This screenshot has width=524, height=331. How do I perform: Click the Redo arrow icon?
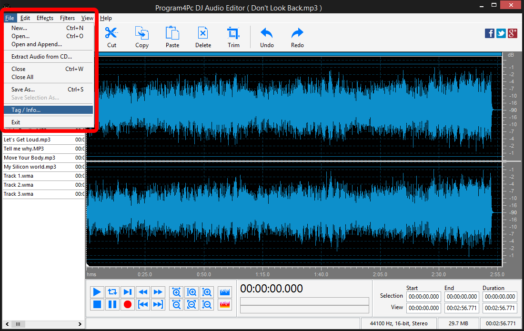pos(297,37)
